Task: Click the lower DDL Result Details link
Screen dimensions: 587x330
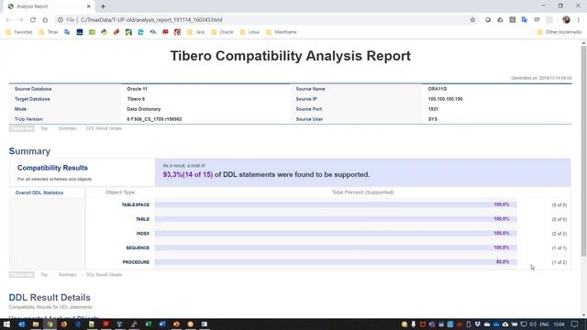Action: click(104, 275)
